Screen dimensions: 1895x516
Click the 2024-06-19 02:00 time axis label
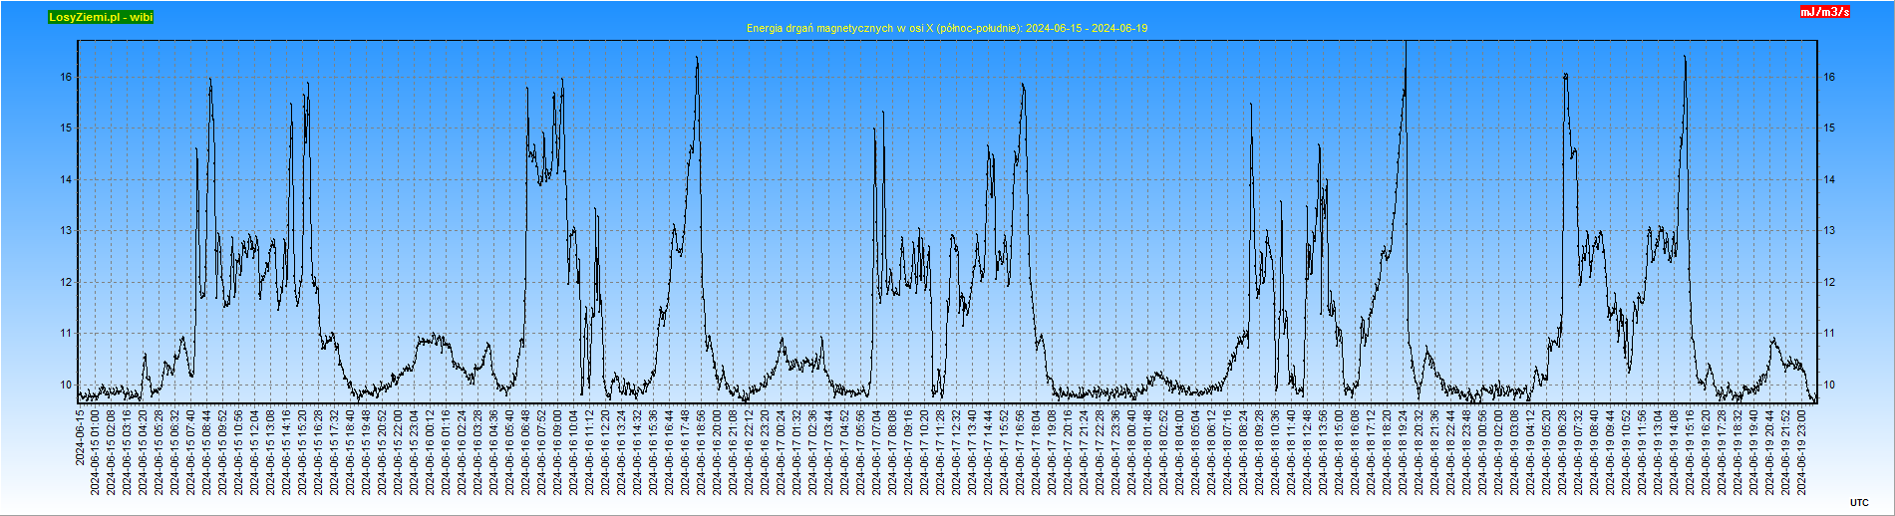coord(1497,451)
